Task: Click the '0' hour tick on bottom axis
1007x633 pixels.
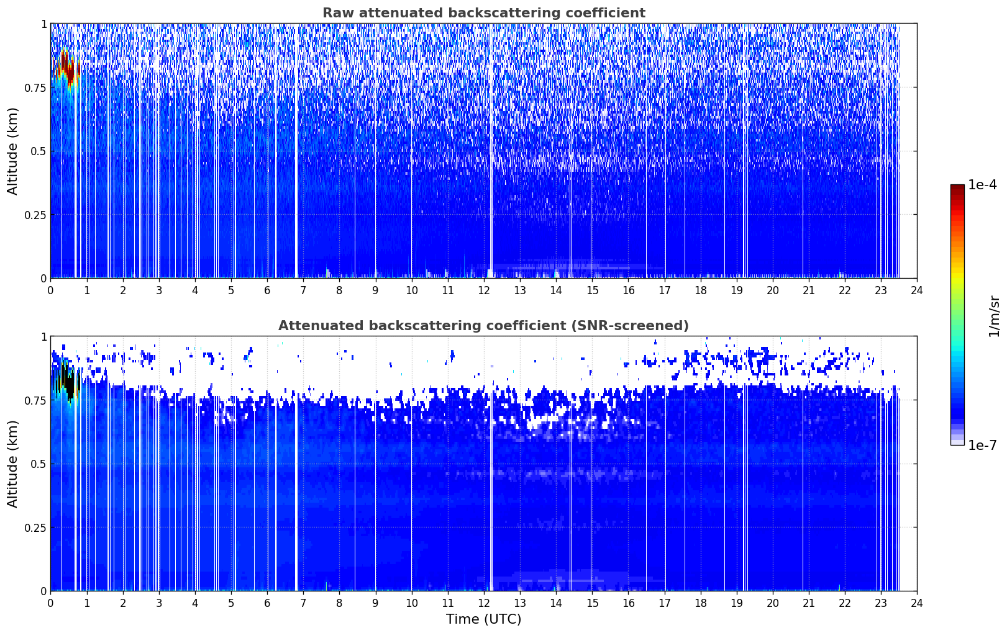Action: pos(50,603)
